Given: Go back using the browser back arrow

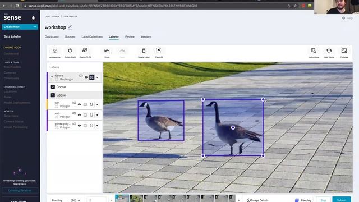Looking at the screenshot, I should coord(4,6).
